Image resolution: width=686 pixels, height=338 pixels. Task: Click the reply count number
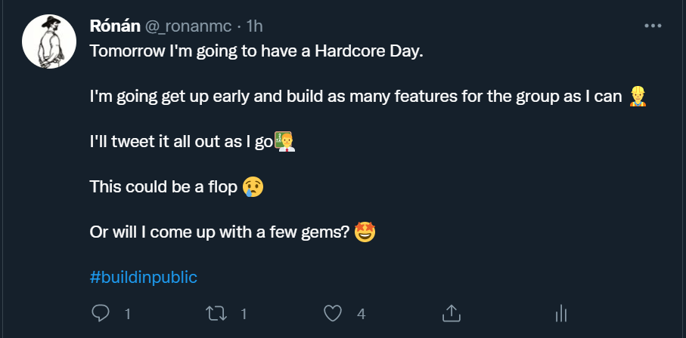click(128, 313)
